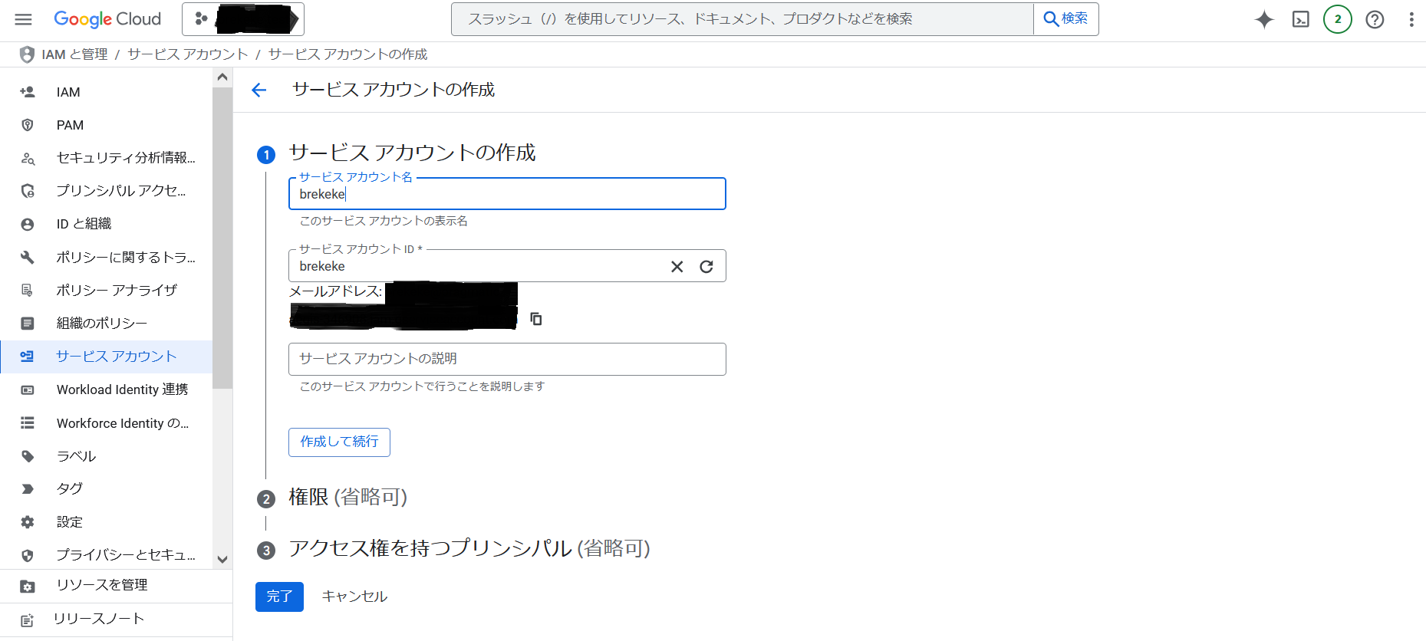Screen dimensions: 1426x641
Task: Open the notifications badge showing 2
Action: click(x=1337, y=19)
